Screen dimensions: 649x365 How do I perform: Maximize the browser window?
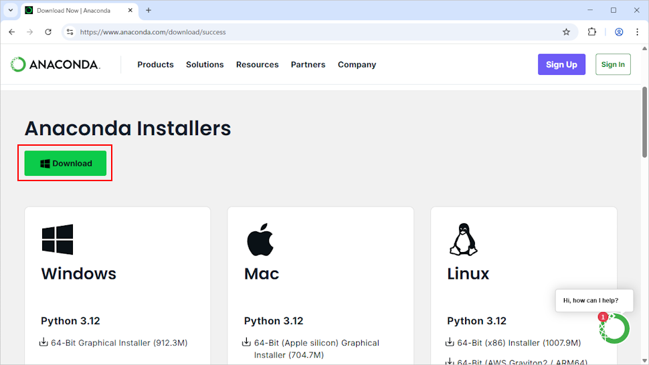click(x=614, y=10)
